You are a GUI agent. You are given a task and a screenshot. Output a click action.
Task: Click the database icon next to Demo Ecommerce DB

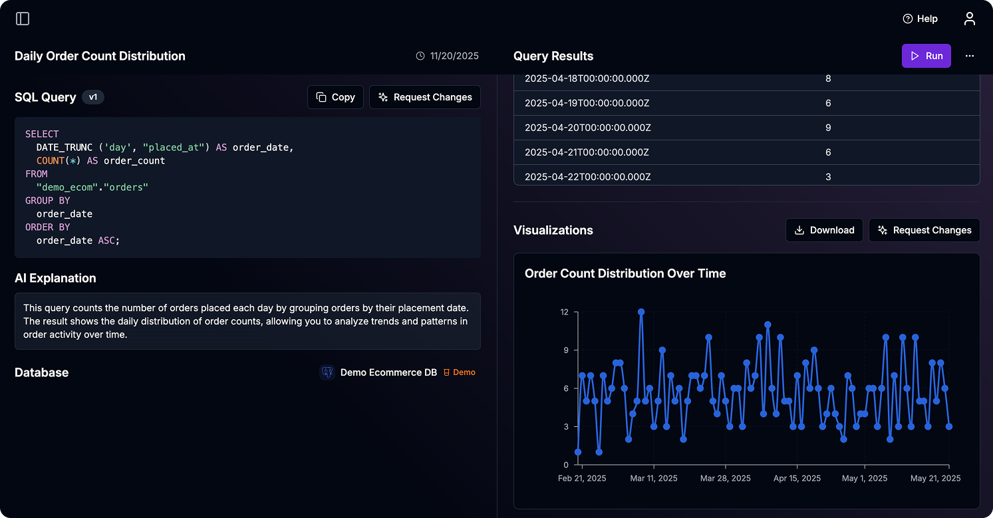pyautogui.click(x=327, y=372)
